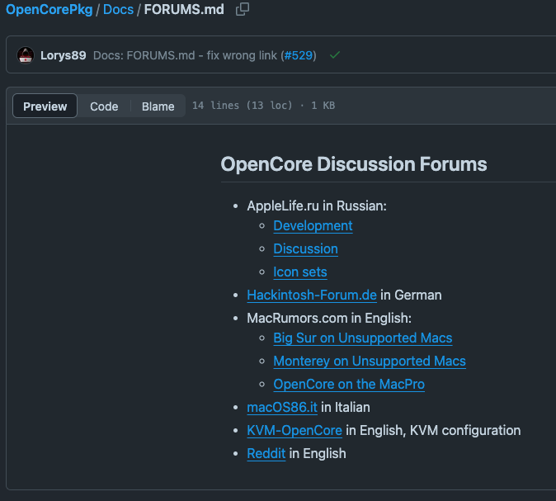The height and width of the screenshot is (501, 556).
Task: Copy the file path with the copy icon
Action: click(x=243, y=9)
